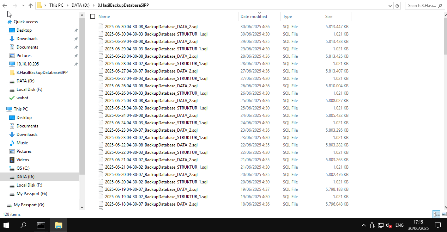Image resolution: width=447 pixels, height=232 pixels.
Task: Open Command Prompt from the taskbar
Action: coord(41,225)
